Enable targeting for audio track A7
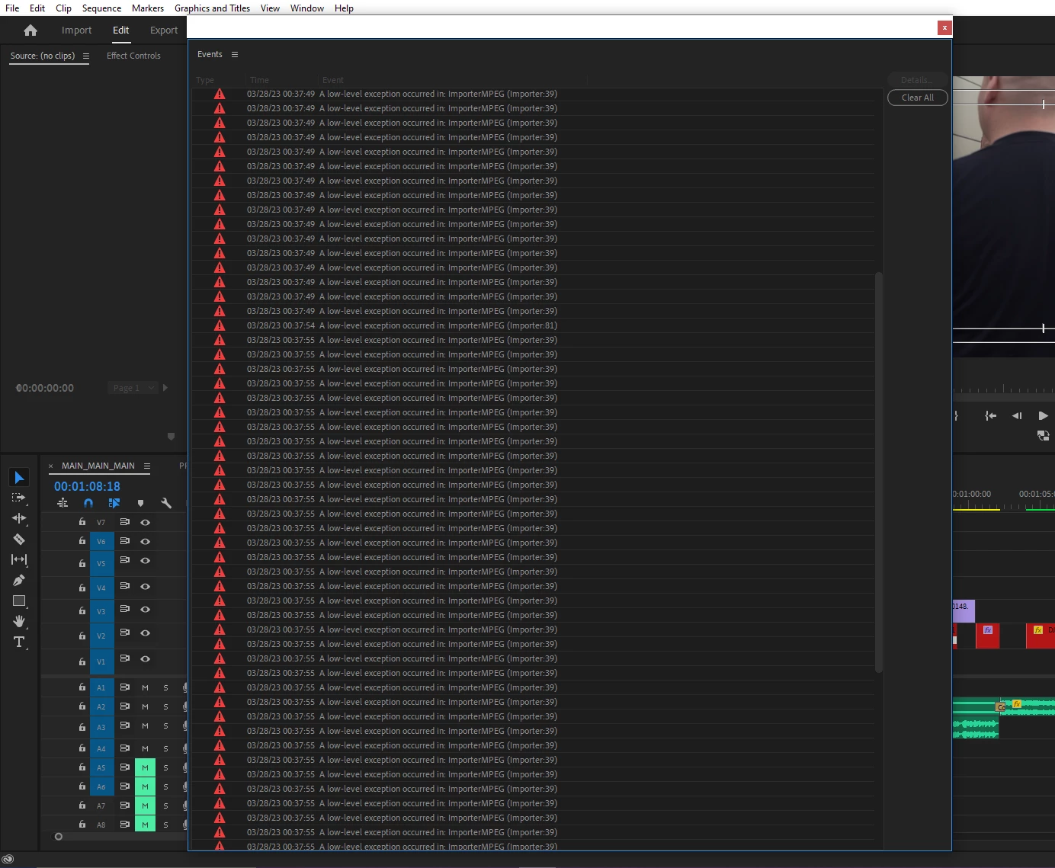The height and width of the screenshot is (868, 1055). click(101, 806)
